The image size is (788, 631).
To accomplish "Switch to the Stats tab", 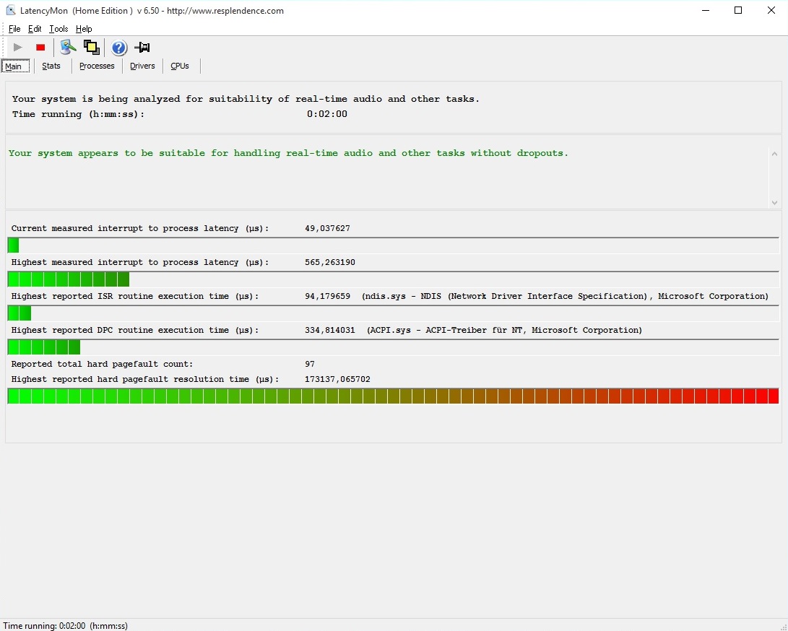I will tap(51, 66).
